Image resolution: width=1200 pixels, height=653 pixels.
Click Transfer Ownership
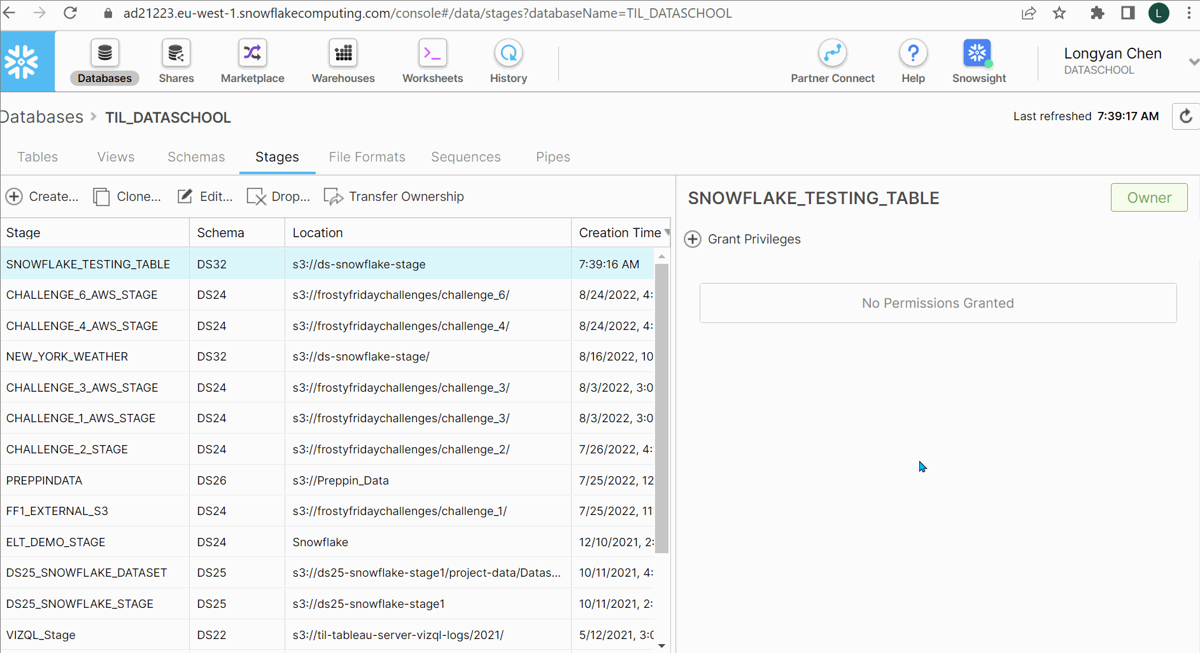click(393, 196)
